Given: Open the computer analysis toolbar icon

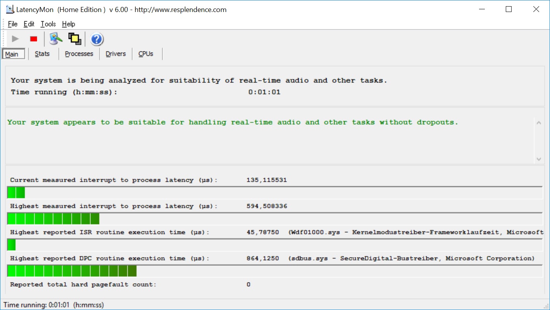Looking at the screenshot, I should click(56, 39).
